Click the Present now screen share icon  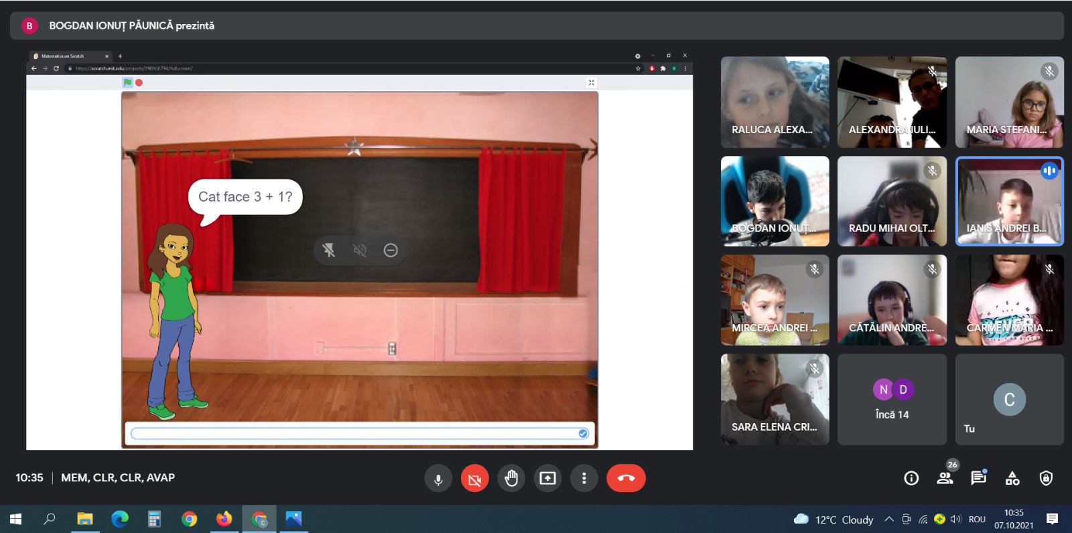pyautogui.click(x=547, y=478)
